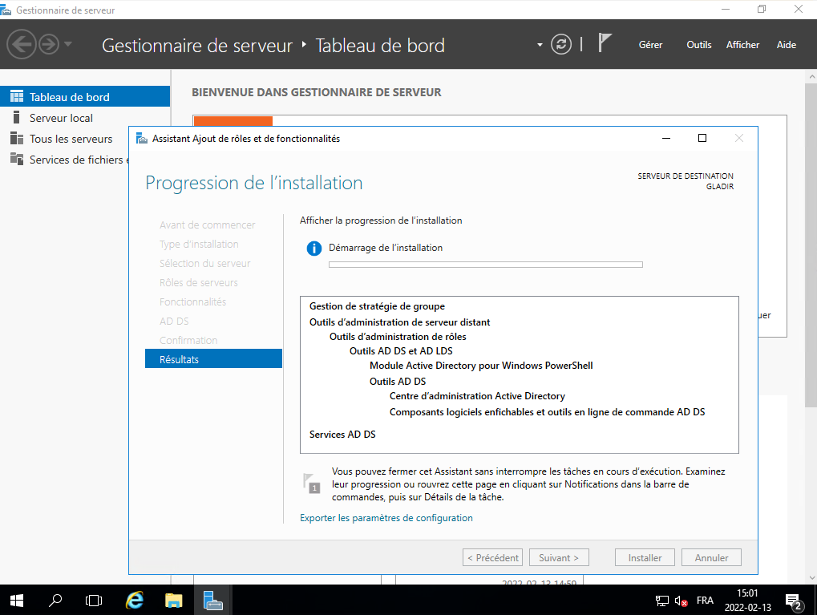Screen dimensions: 817x615
Task: Select the Type d'installation wizard step
Action: click(x=199, y=244)
